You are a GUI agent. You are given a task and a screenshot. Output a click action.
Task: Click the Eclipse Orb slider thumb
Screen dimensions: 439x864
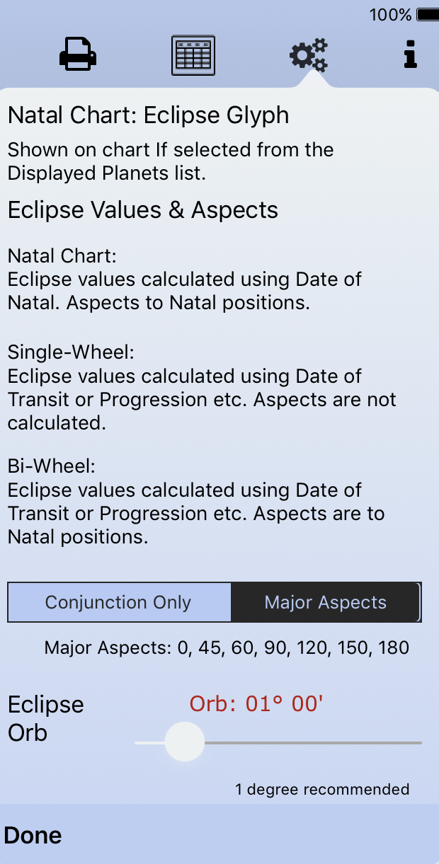184,742
